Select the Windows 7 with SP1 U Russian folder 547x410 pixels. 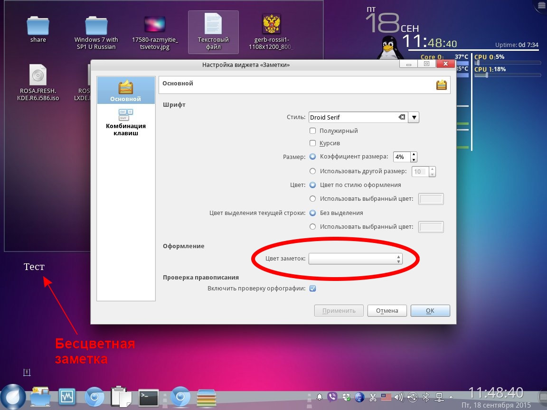click(96, 33)
